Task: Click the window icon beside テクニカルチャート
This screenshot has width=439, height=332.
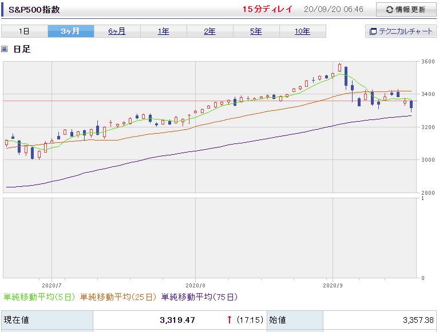Action: tap(373, 31)
